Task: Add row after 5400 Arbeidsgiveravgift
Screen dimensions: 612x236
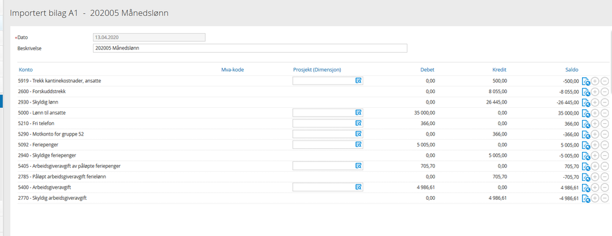Action: [595, 188]
